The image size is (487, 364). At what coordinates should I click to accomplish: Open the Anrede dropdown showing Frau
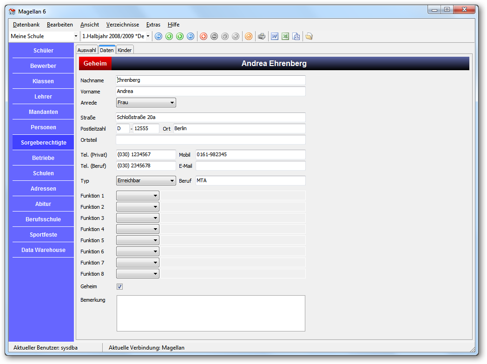coord(146,102)
